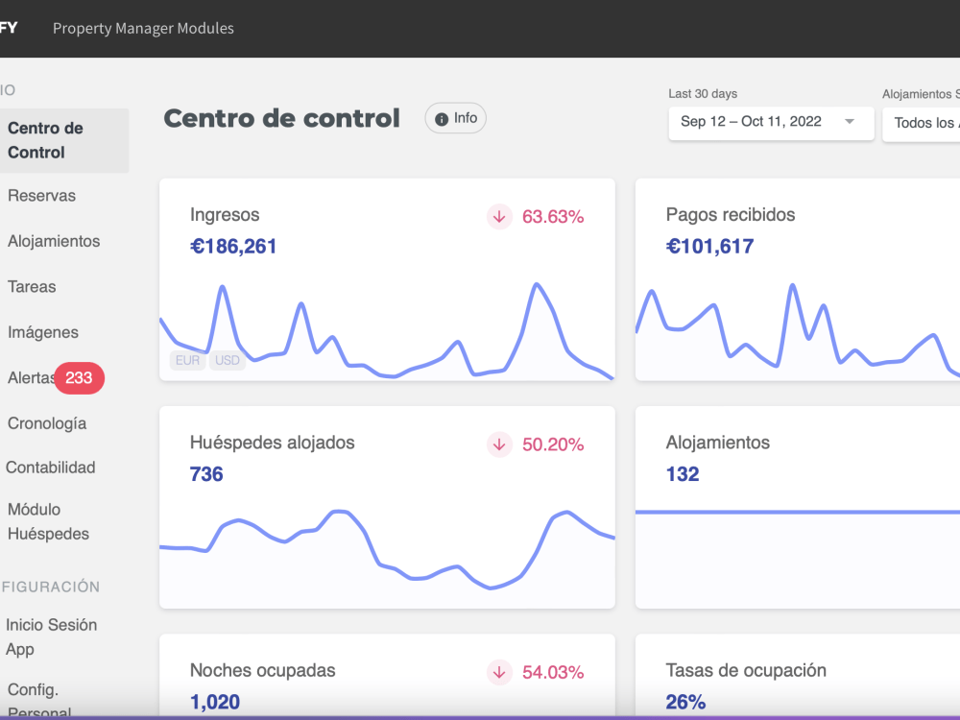Open Módulo Huéspedes in the sidebar
The height and width of the screenshot is (720, 960).
coord(48,521)
